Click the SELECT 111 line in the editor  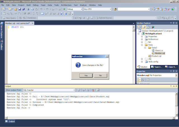[17, 27]
